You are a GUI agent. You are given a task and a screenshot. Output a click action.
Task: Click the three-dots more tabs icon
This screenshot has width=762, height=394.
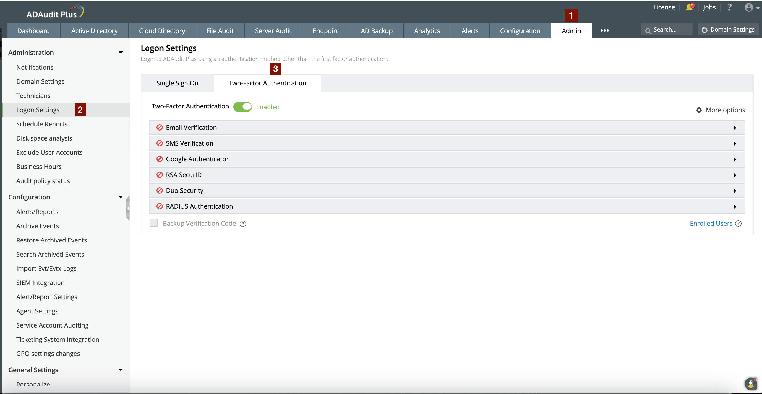click(604, 30)
